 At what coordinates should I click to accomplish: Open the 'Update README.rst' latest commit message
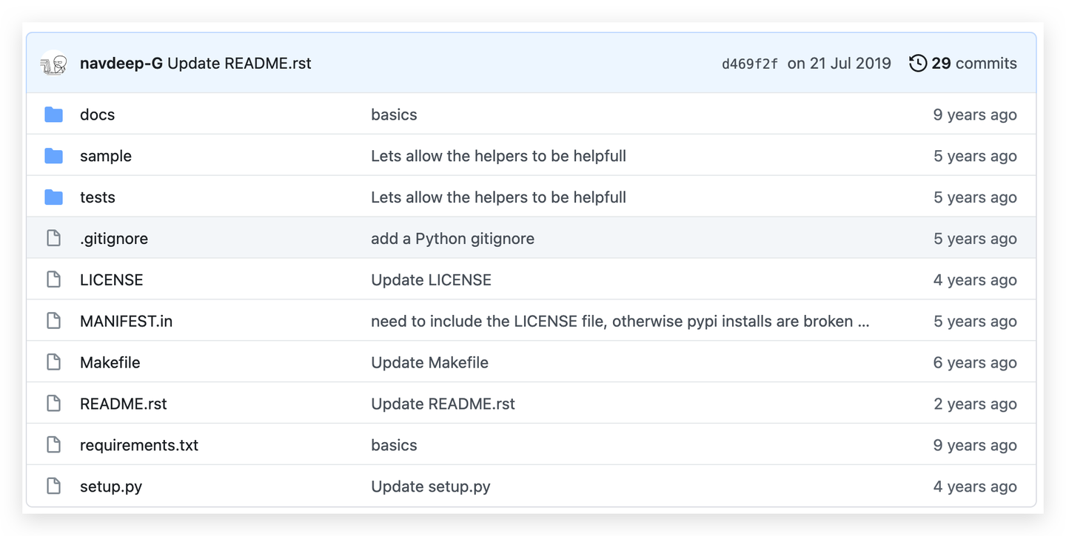pyautogui.click(x=239, y=64)
